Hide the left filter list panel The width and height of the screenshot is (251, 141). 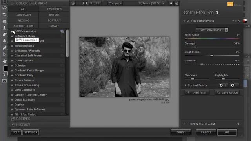(73, 3)
